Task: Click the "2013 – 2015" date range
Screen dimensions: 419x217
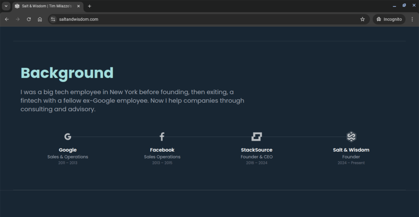Action: 162,163
